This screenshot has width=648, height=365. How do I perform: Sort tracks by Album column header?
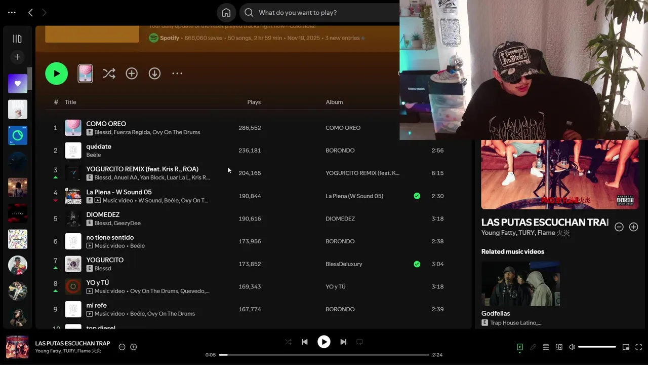pos(334,102)
